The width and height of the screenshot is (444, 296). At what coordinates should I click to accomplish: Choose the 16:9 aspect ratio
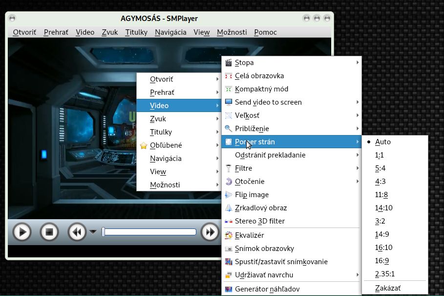(x=382, y=261)
